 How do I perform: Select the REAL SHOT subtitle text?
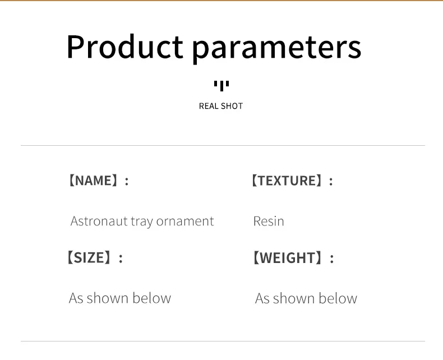(221, 106)
